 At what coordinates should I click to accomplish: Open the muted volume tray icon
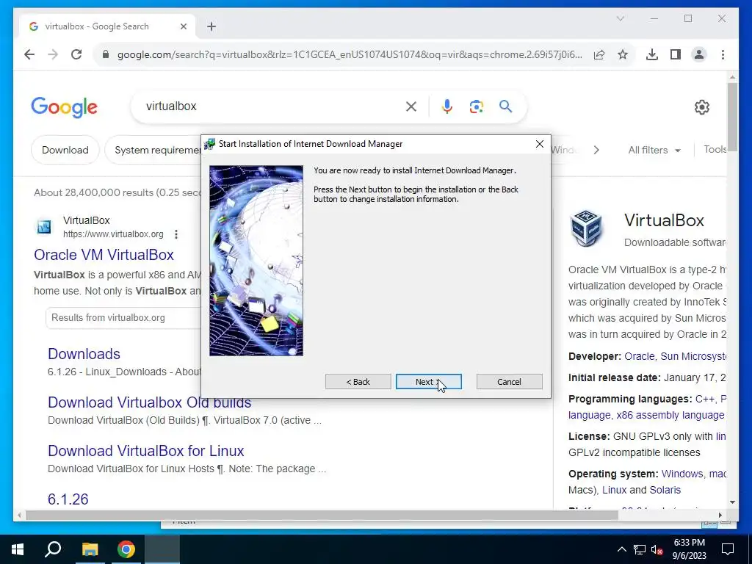point(657,549)
